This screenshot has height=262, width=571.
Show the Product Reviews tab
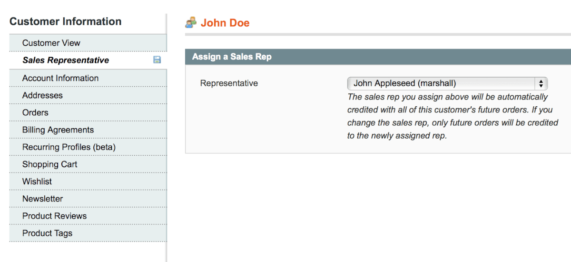point(54,216)
